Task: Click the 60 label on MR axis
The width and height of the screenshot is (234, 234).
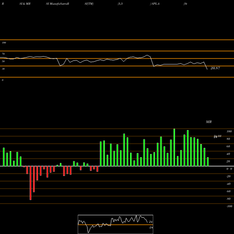Action: pos(228,146)
